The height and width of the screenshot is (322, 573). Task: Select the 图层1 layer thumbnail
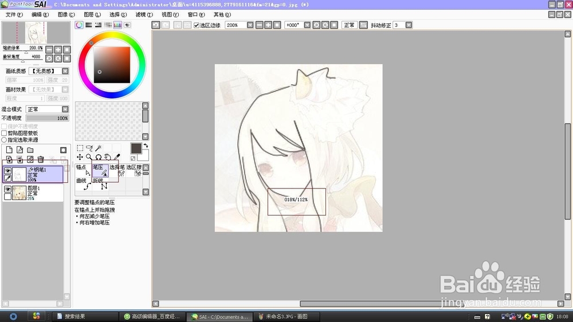(19, 193)
